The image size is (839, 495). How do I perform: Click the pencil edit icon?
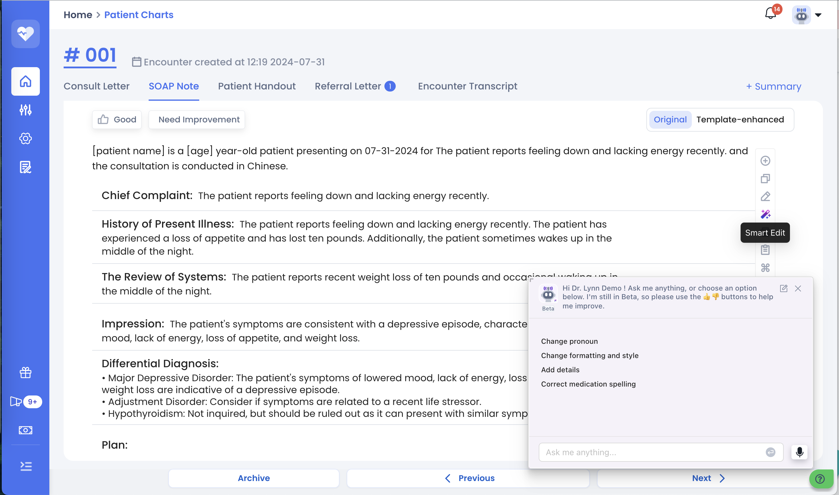765,196
